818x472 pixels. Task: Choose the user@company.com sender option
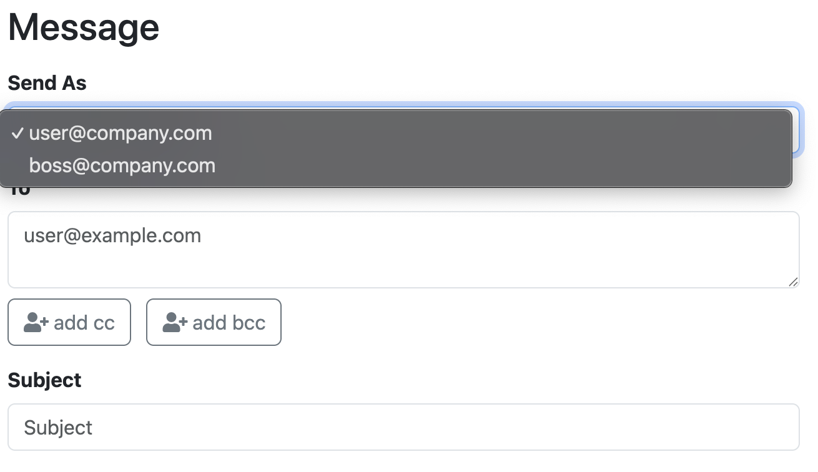pos(396,133)
